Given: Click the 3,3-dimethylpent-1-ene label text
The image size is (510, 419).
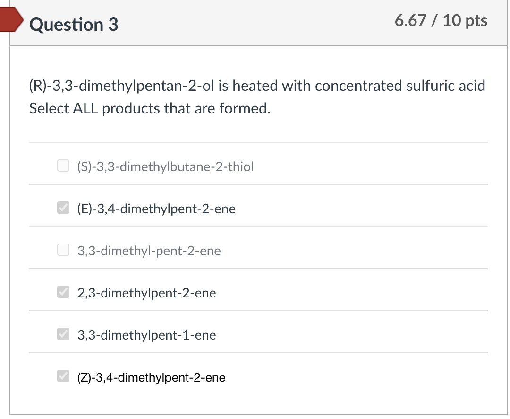Looking at the screenshot, I should pyautogui.click(x=146, y=335).
